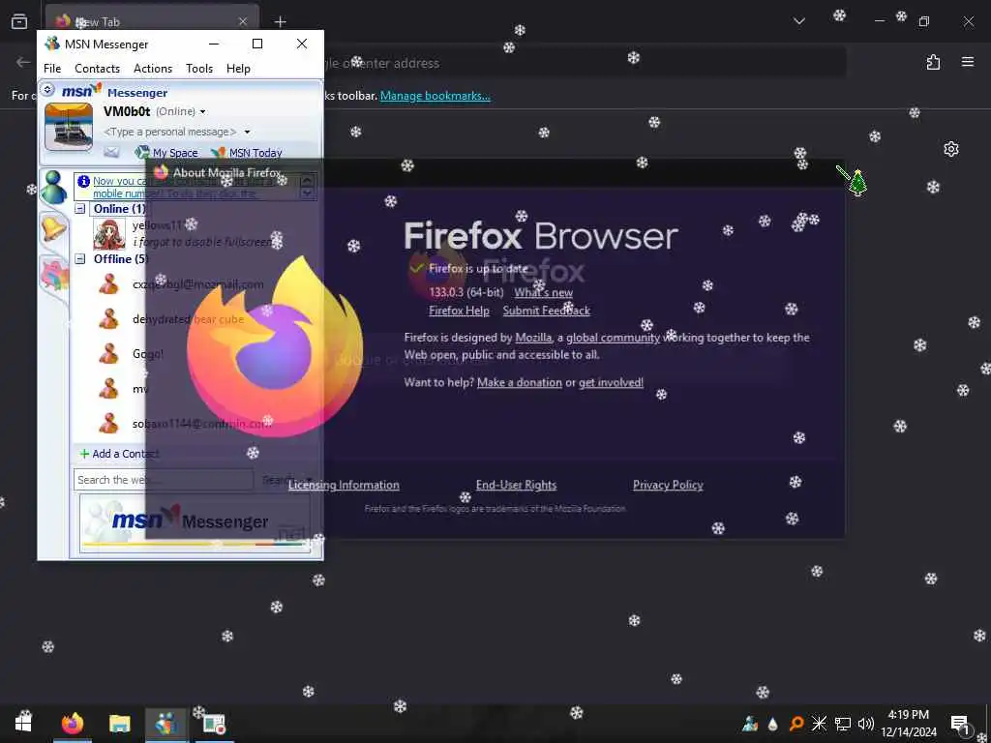Click Firefox icon on the taskbar
This screenshot has height=743, width=991.
72,724
